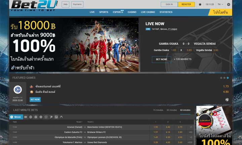The image size is (242, 145).
Task: Switch to the second Featured Games carousel dot
Action: (x=225, y=78)
